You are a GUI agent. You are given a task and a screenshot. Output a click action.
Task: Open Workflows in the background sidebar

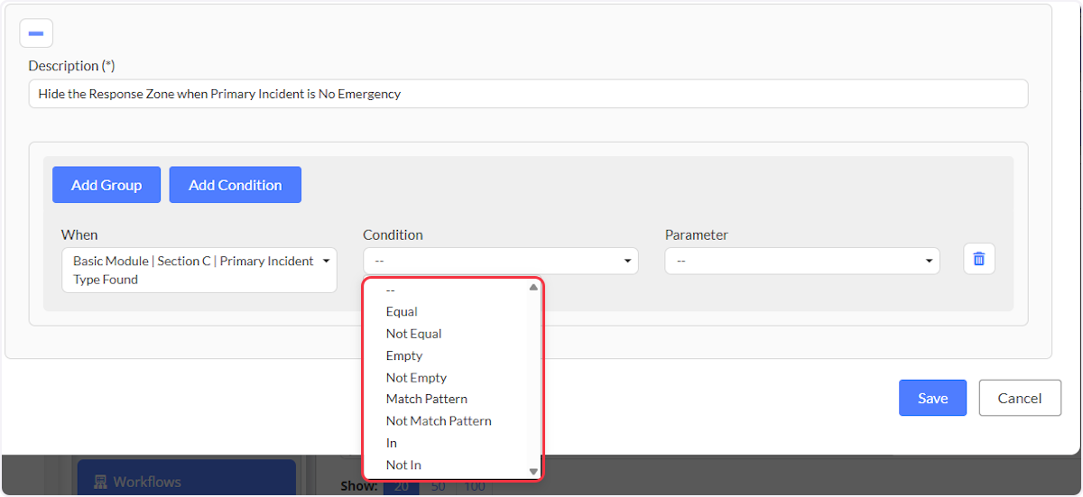click(x=186, y=479)
